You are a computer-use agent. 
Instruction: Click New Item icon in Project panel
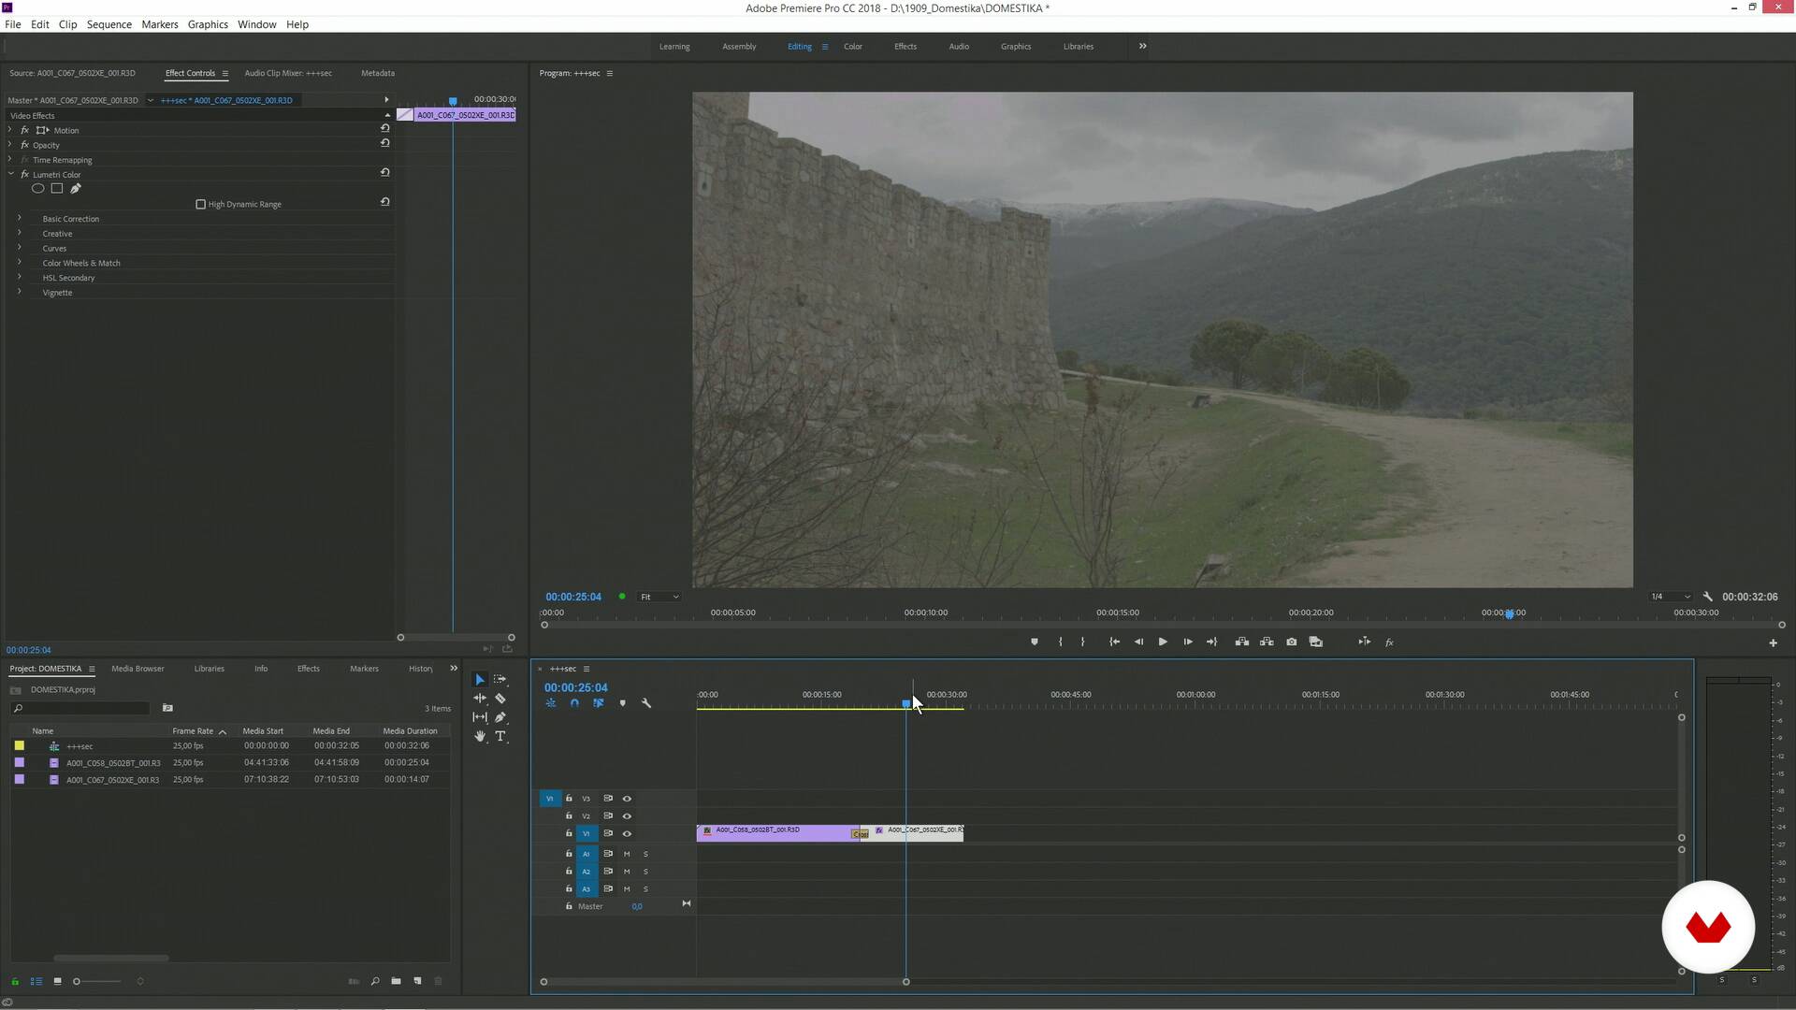(x=417, y=981)
